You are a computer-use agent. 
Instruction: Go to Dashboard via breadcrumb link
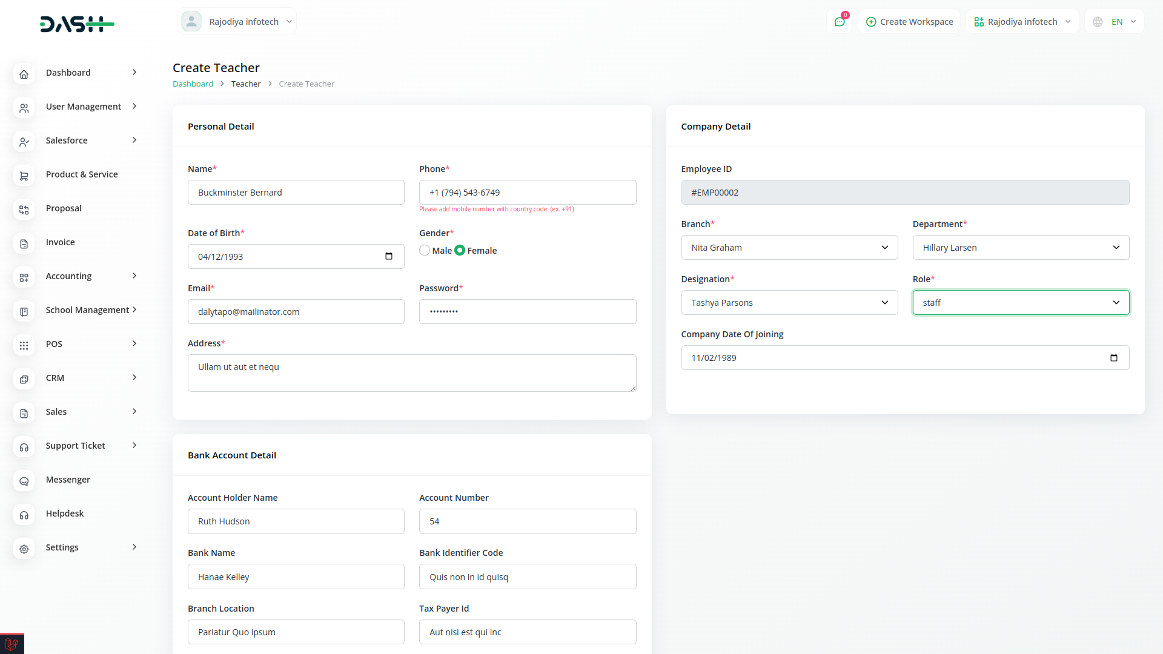[193, 84]
